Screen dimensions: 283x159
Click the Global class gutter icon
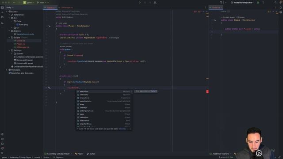click(x=214, y=20)
